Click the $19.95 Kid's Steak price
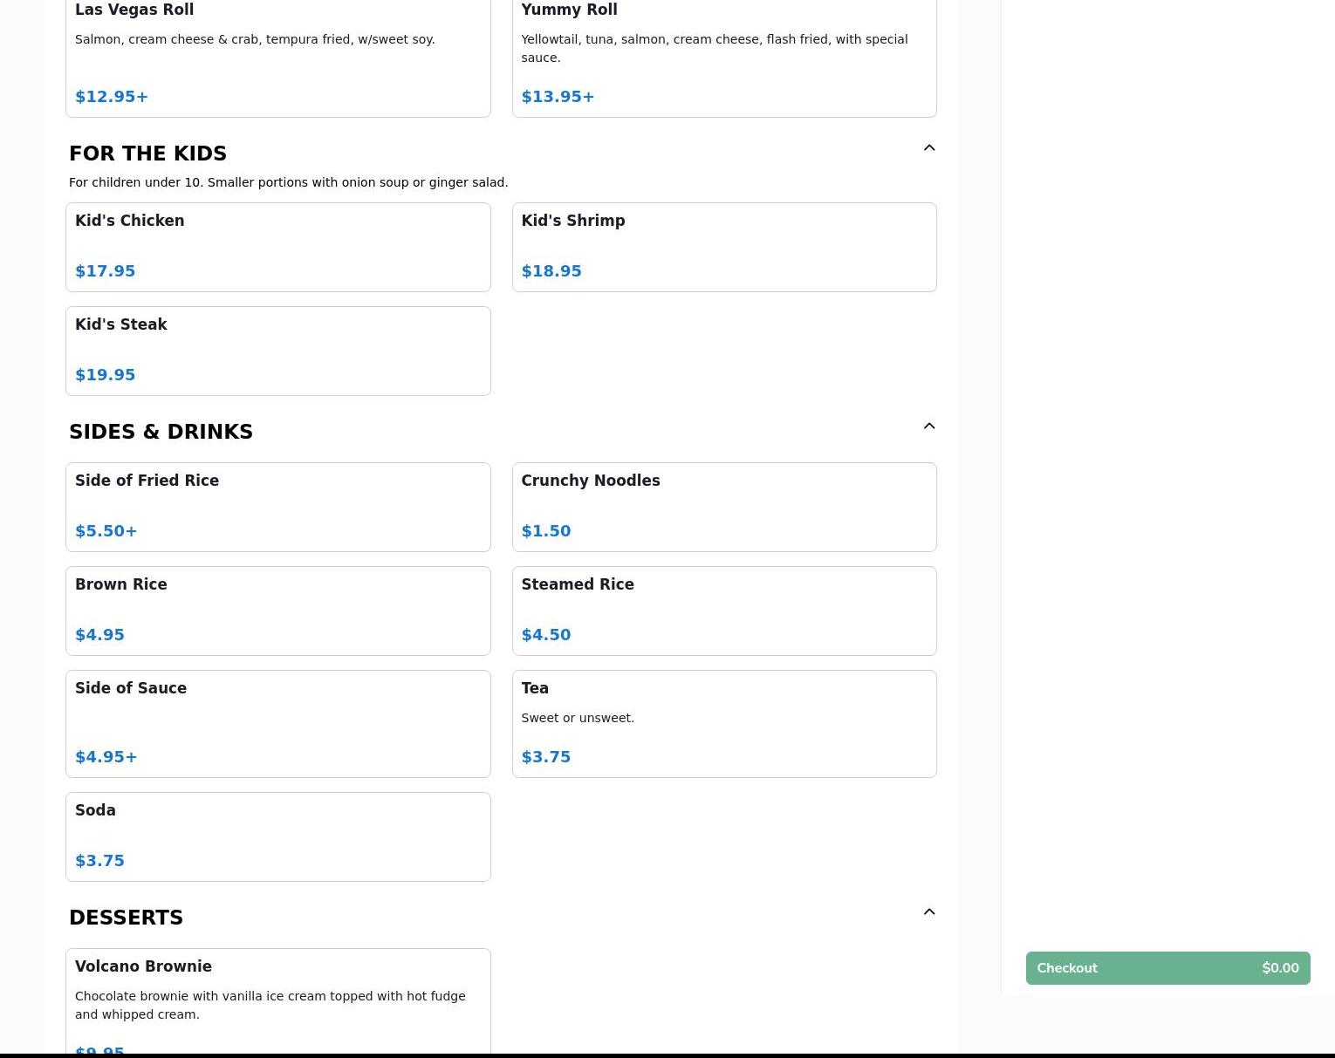This screenshot has width=1335, height=1058. pos(105,375)
